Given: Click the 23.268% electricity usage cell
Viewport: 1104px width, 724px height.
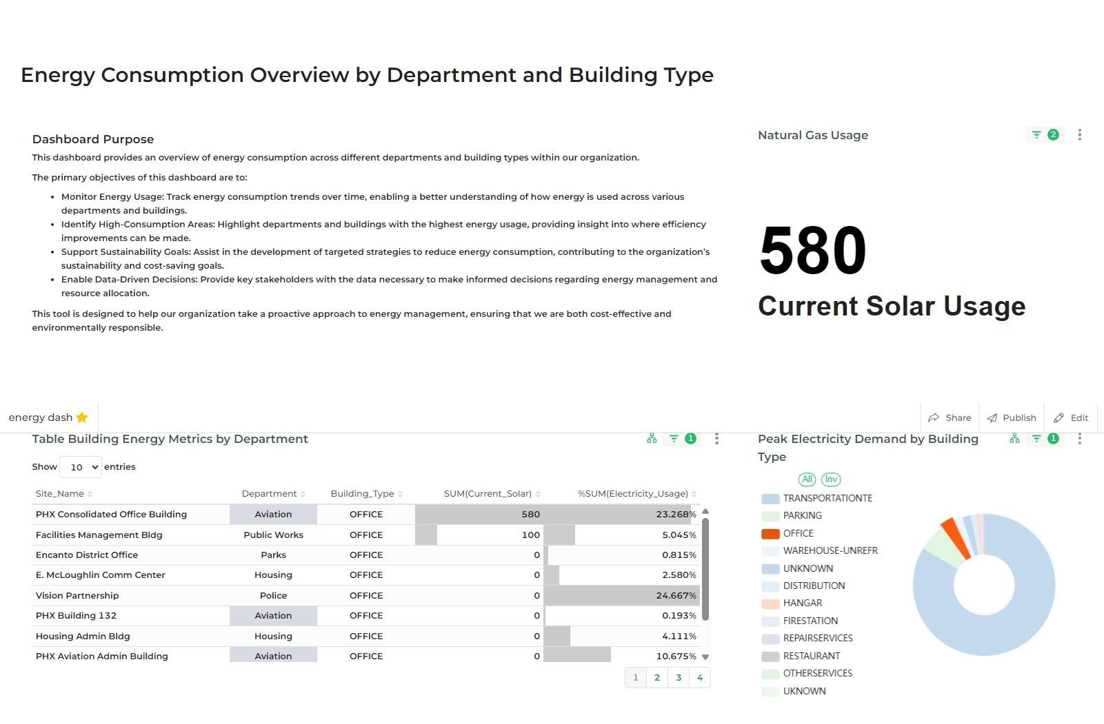Looking at the screenshot, I should click(x=622, y=515).
